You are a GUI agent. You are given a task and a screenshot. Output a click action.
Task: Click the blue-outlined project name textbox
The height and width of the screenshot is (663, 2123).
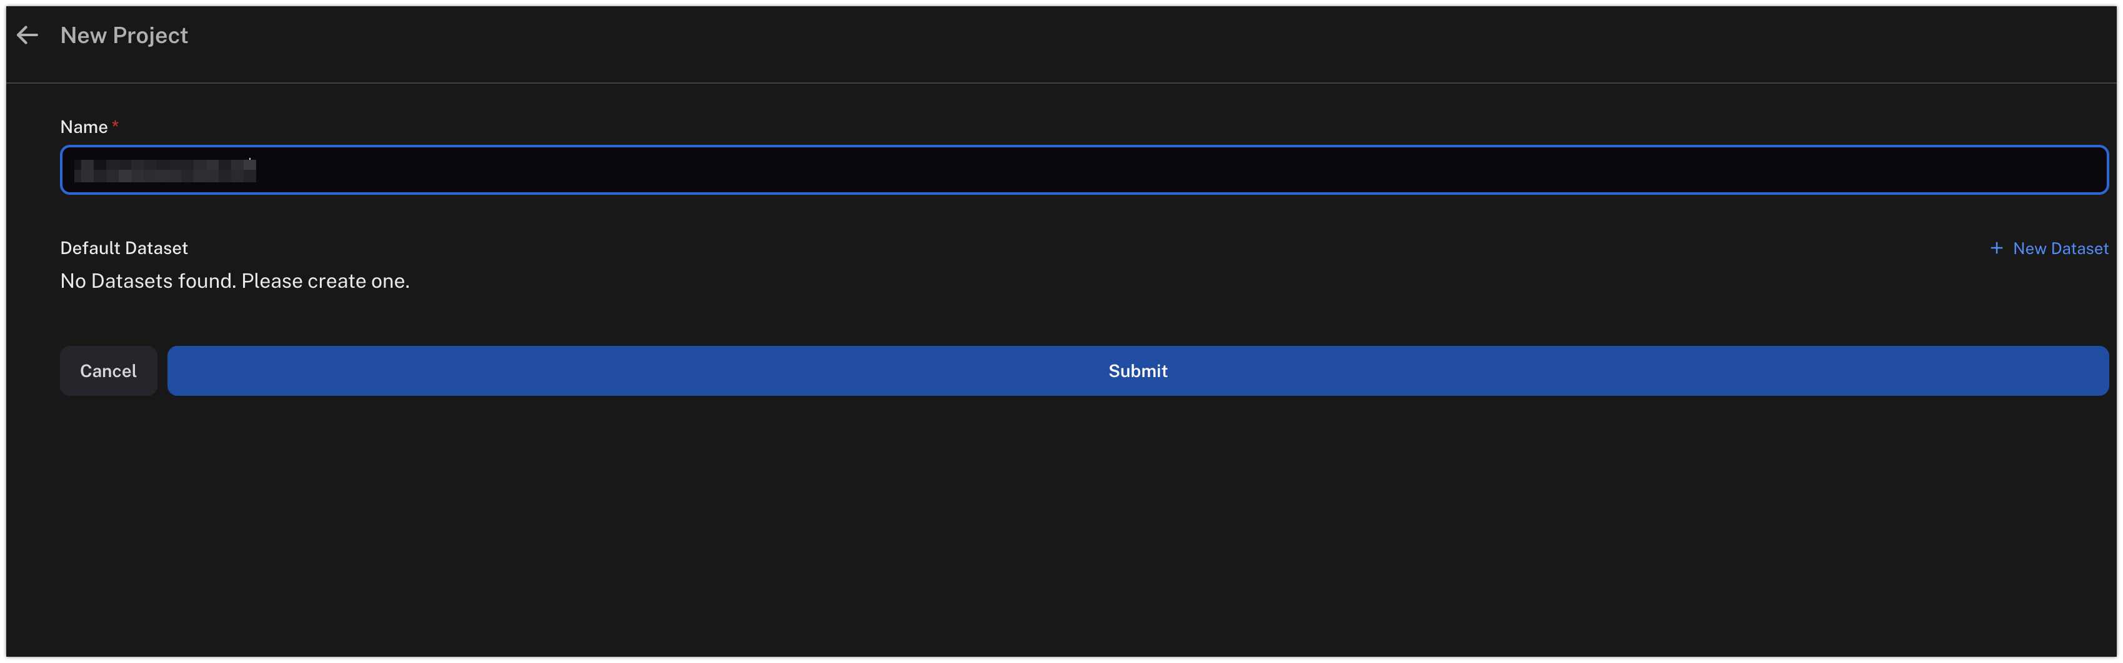pos(1084,170)
